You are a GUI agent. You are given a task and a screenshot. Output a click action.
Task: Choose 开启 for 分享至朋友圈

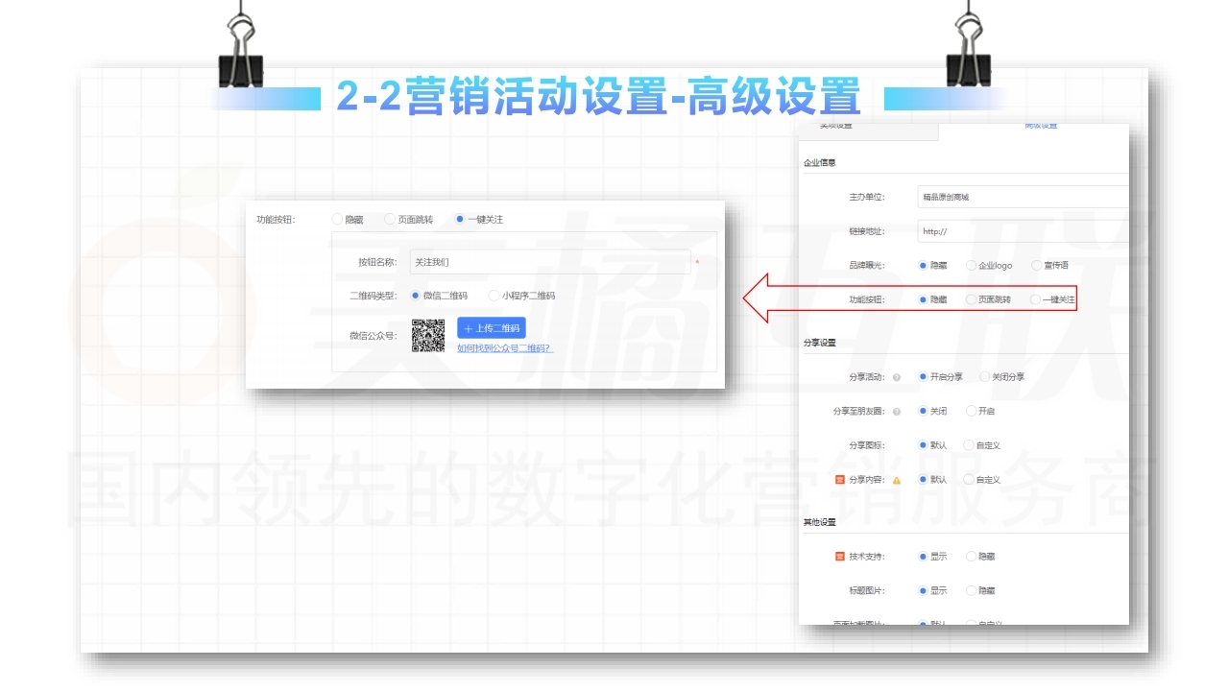pos(972,411)
